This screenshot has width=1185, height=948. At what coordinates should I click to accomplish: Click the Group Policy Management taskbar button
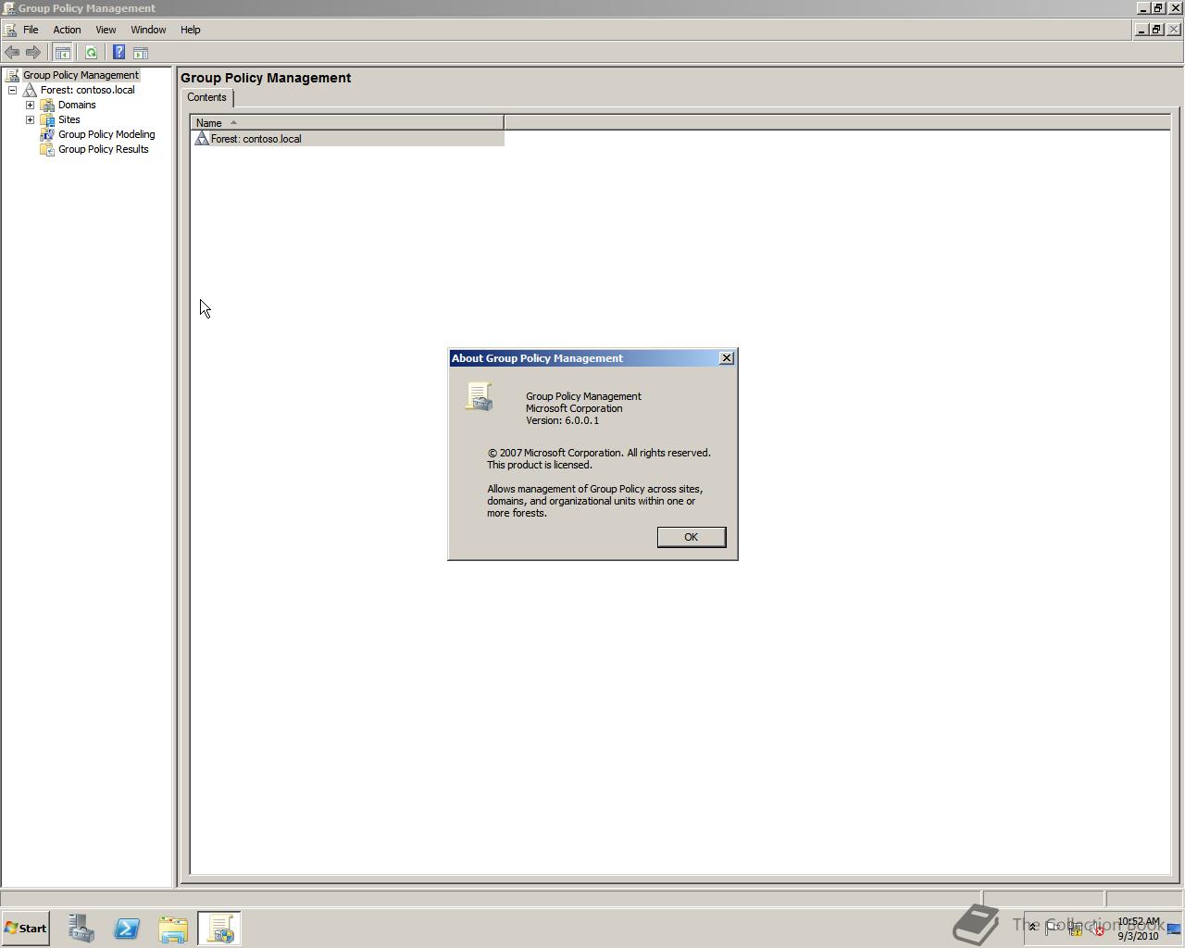[x=219, y=929]
